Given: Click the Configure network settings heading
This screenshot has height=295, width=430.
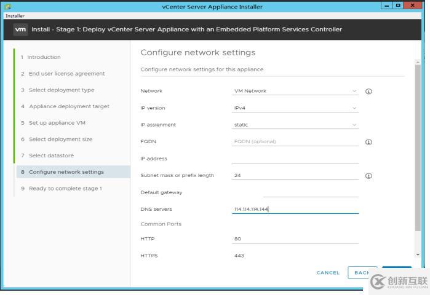Looking at the screenshot, I should (x=198, y=52).
